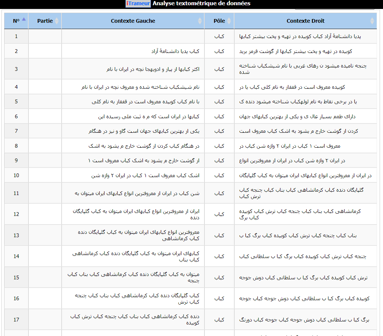The width and height of the screenshot is (383, 336).
Task: Click the Pôle word 'کباب' in row 1
Action: pos(219,37)
